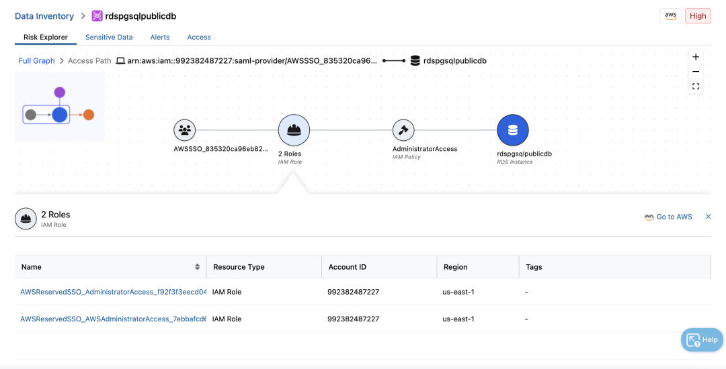Select the 2 Roles IAM Role node
The width and height of the screenshot is (726, 369).
[x=294, y=130]
